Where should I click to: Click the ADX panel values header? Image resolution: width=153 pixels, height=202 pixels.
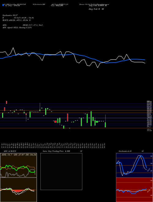coord(19,155)
